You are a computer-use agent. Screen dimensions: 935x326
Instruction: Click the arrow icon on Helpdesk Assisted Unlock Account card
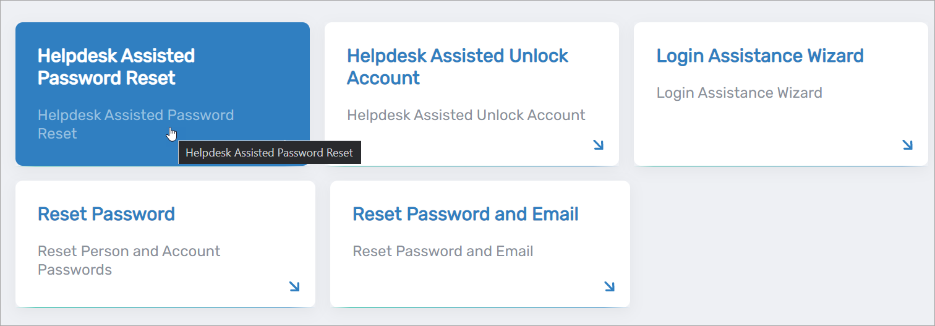tap(598, 145)
